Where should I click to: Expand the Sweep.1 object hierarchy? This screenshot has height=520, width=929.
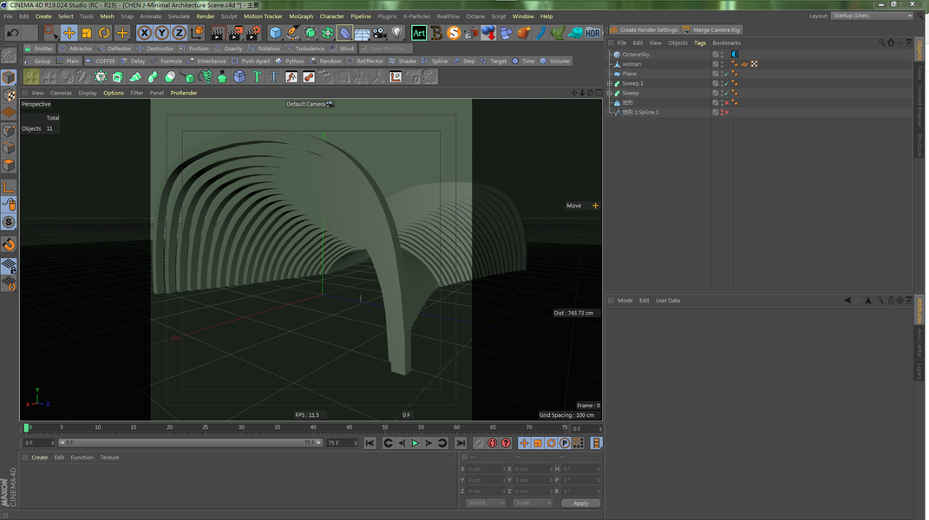610,83
